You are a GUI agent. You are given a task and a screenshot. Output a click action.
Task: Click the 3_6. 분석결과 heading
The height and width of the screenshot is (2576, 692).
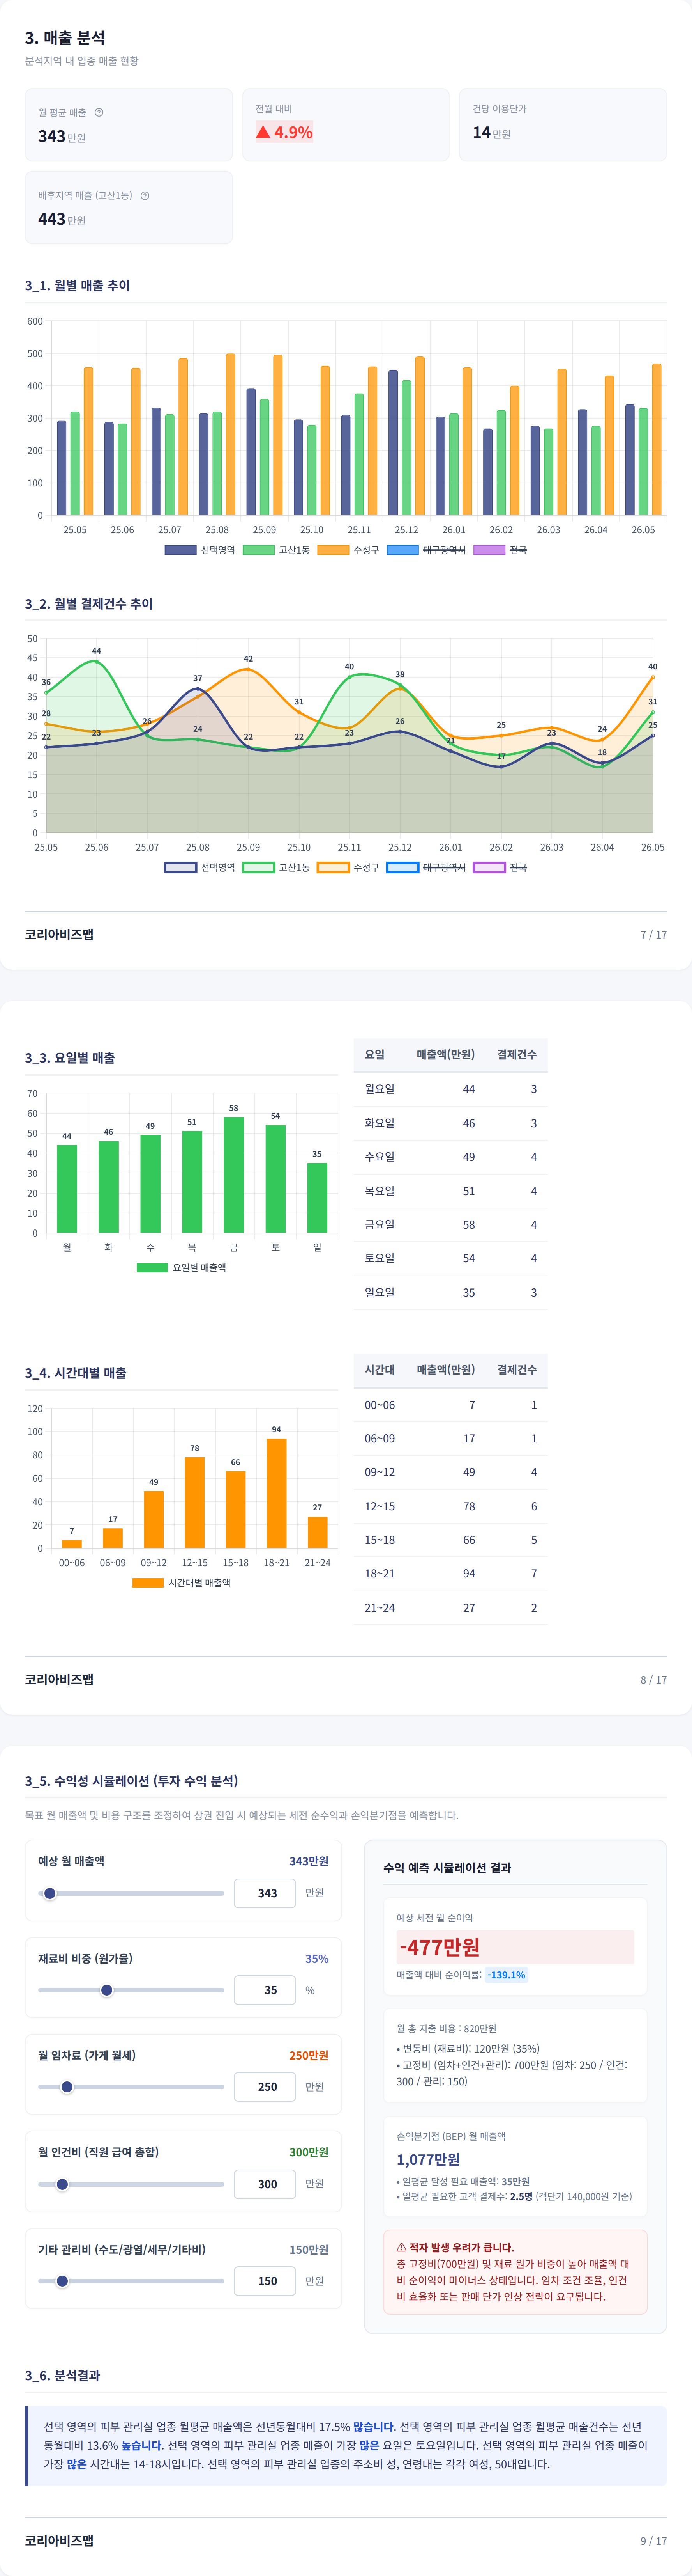click(62, 2375)
